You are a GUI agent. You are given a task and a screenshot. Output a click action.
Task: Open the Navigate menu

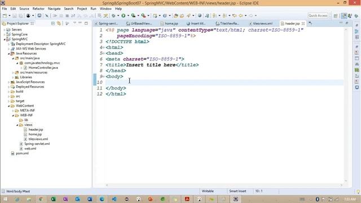tap(54, 9)
